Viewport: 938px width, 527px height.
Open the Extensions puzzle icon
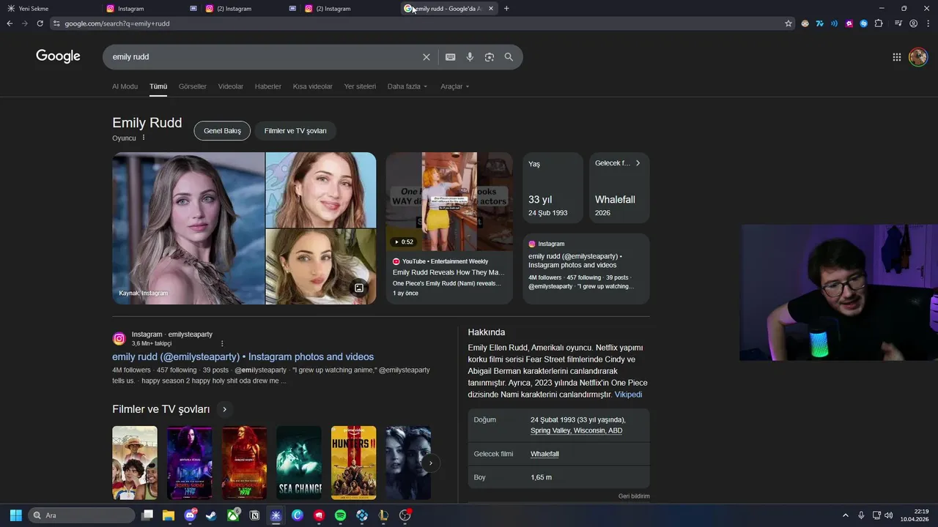[879, 23]
